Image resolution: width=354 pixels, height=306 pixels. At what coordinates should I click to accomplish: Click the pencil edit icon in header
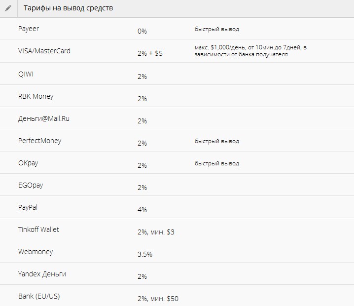pyautogui.click(x=8, y=8)
